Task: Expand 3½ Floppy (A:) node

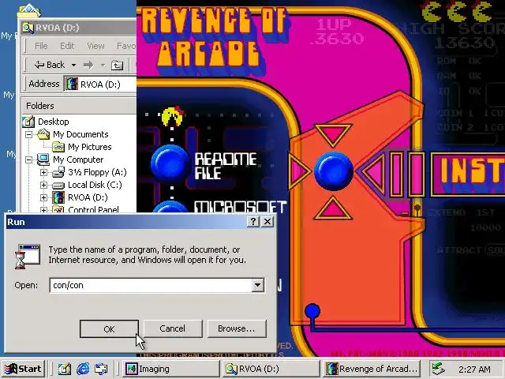Action: (44, 172)
